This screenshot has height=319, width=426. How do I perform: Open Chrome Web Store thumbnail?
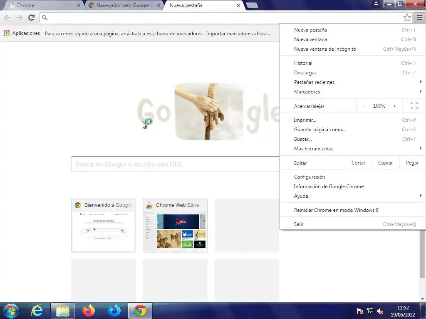(x=175, y=226)
